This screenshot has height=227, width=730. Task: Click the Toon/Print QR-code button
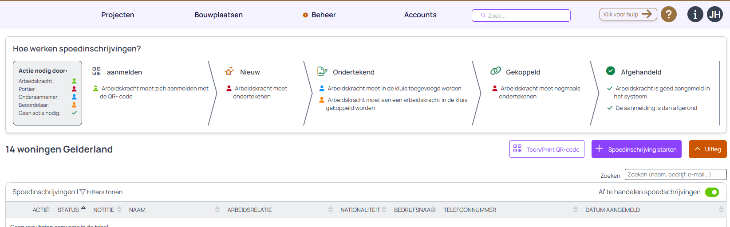coord(547,149)
